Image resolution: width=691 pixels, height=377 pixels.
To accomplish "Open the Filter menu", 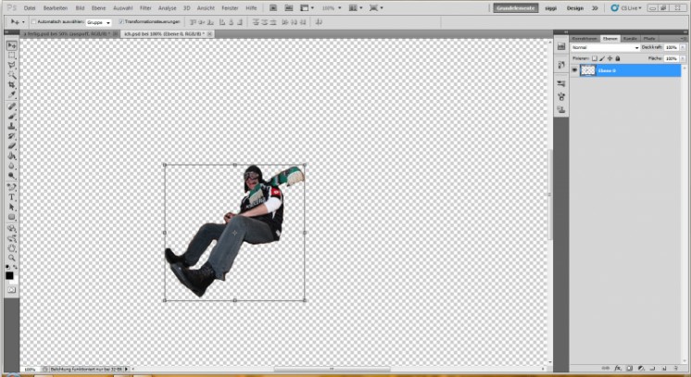I will (145, 7).
